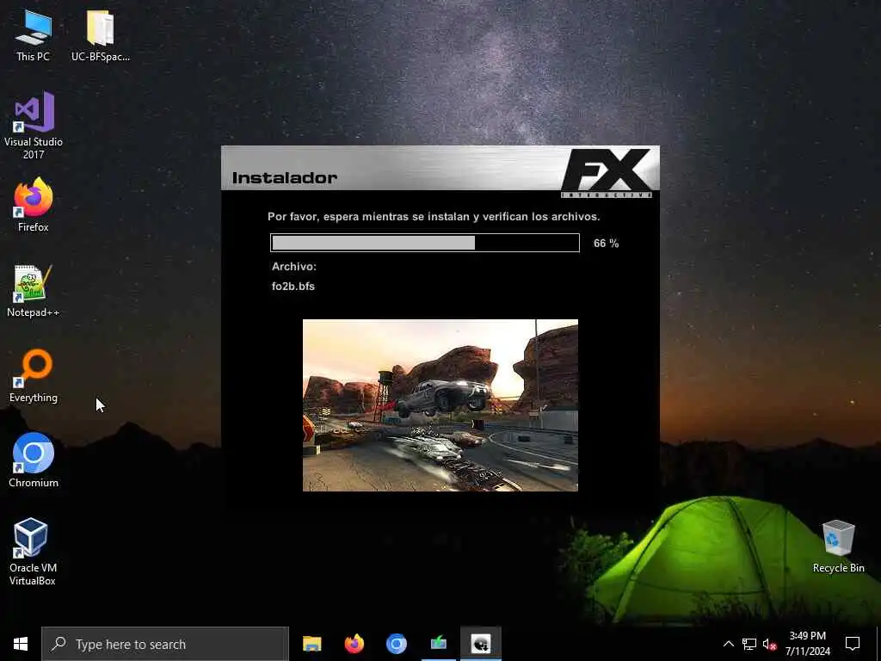Select the UC-BFSpac... folder on desktop
The width and height of the screenshot is (881, 661).
pos(101,34)
